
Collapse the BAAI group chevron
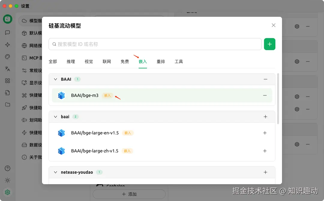(x=55, y=79)
